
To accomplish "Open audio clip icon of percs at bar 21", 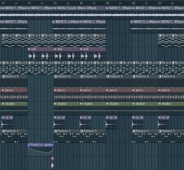I will coord(55,90).
